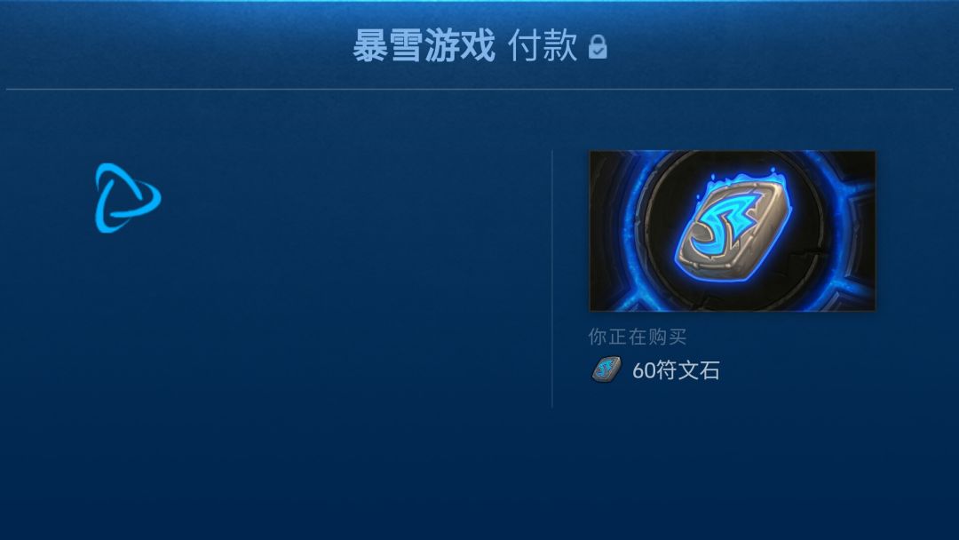Click the 符文石 word in item name
This screenshot has height=540, width=959.
(x=687, y=370)
